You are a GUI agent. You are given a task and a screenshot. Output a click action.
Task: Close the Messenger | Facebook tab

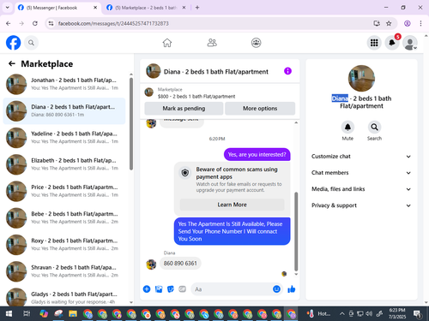(x=95, y=8)
